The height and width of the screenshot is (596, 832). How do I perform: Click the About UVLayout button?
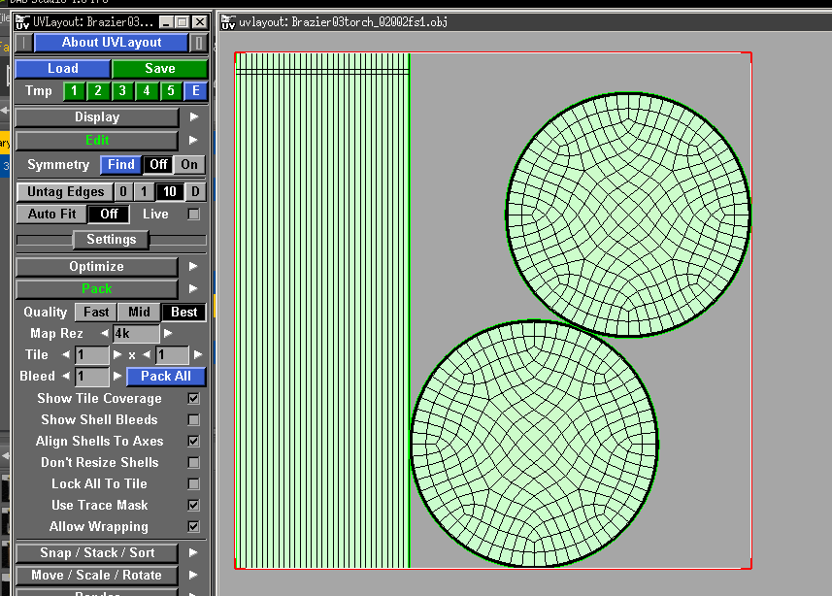tap(112, 43)
